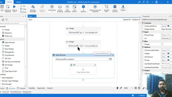
Task: Toggle the overview grid icon
Action: pos(139,88)
